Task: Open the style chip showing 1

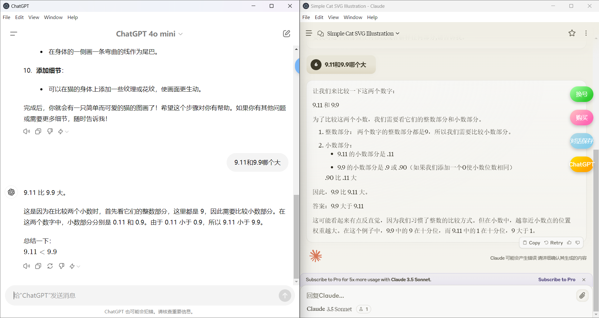Action: point(364,309)
